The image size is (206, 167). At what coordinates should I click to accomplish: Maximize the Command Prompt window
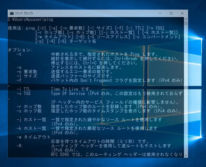pyautogui.click(x=171, y=13)
